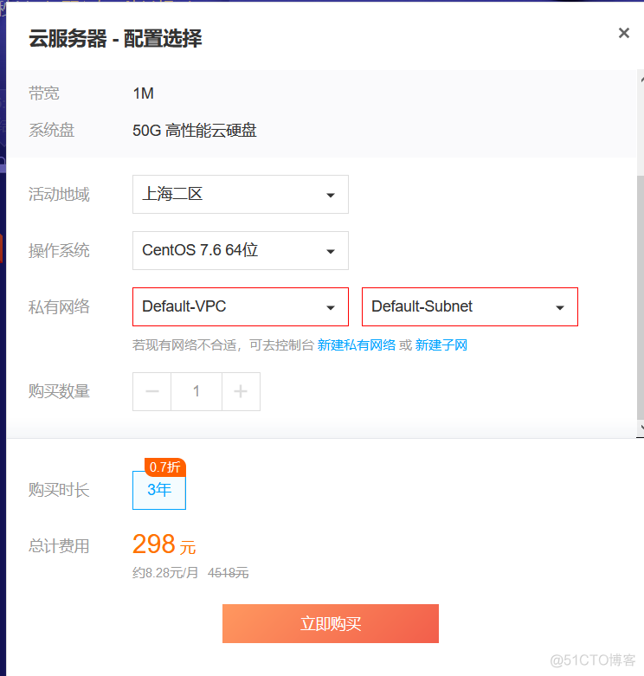Click the 0.7折 discount badge
The width and height of the screenshot is (644, 676).
click(x=164, y=467)
